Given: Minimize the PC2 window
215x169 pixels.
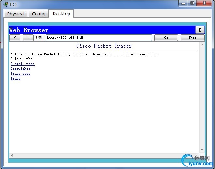Looking at the screenshot, I should point(183,3).
